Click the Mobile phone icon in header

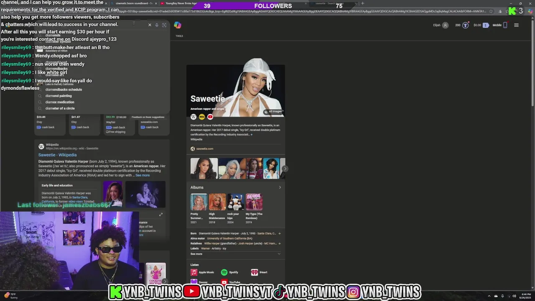pyautogui.click(x=505, y=25)
